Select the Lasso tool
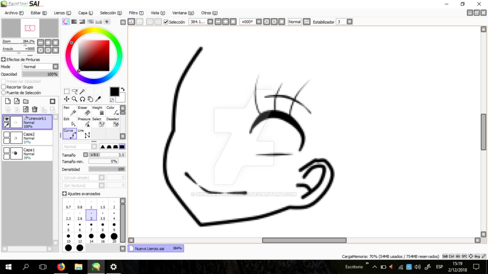488x274 pixels. coord(75,92)
